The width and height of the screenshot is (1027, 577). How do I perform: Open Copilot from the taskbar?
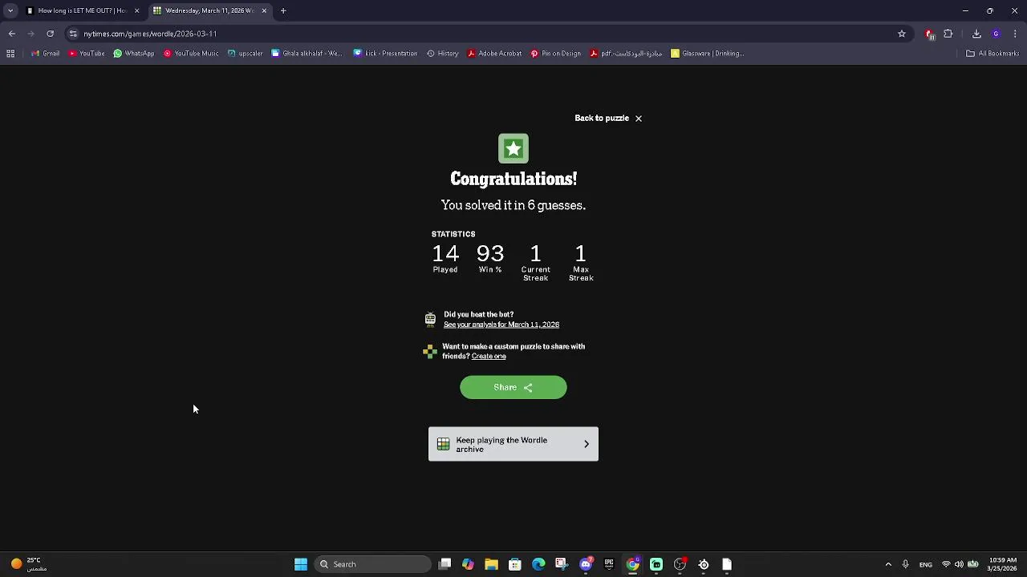pyautogui.click(x=469, y=565)
